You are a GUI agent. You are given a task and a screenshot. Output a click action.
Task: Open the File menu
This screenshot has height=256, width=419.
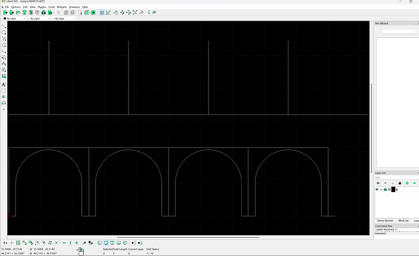tap(7, 7)
